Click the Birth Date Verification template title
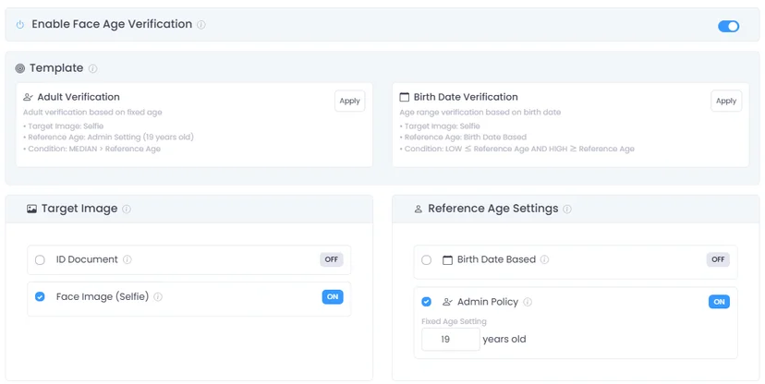 pyautogui.click(x=466, y=97)
